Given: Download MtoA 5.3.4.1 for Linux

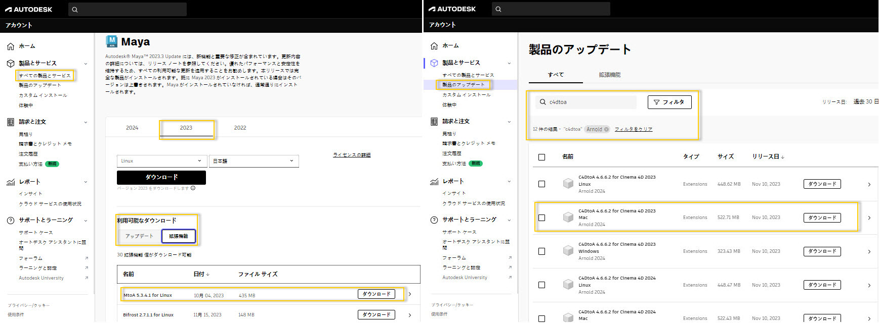Looking at the screenshot, I should tap(376, 294).
